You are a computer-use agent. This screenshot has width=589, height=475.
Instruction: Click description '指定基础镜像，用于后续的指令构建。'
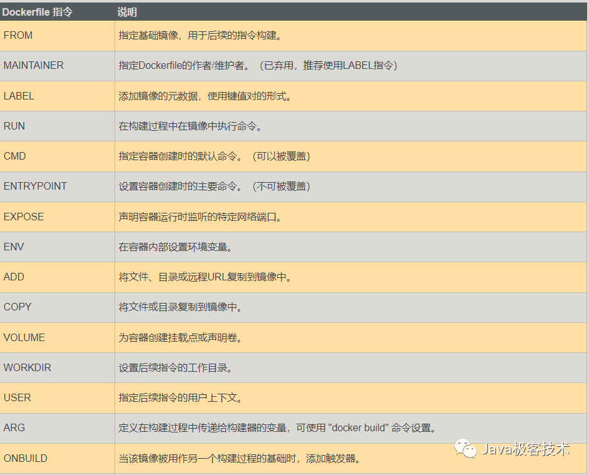click(x=200, y=36)
